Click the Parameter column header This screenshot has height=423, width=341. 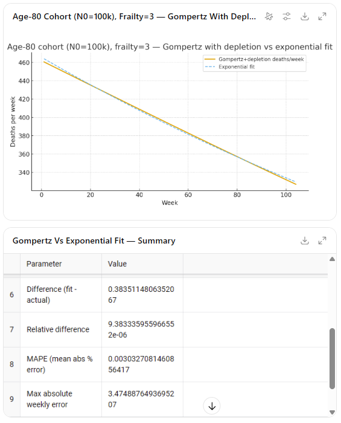(x=61, y=264)
